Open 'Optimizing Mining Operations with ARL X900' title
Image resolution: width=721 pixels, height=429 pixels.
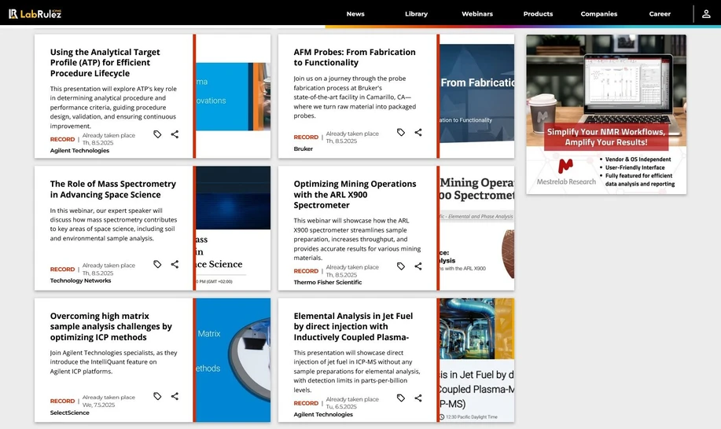pos(355,194)
